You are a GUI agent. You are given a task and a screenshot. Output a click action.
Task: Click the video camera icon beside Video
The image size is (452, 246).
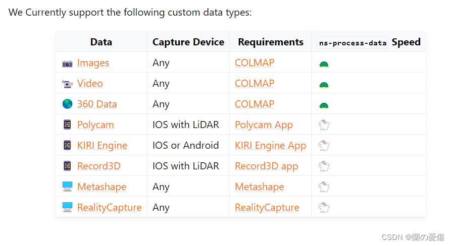click(x=67, y=84)
